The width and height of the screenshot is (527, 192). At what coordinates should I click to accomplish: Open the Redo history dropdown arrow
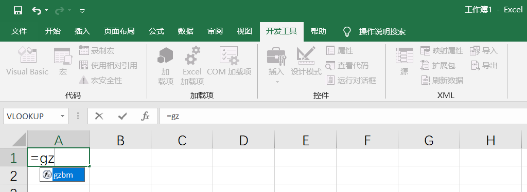69,10
